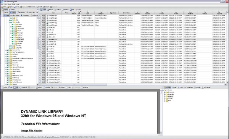The height and width of the screenshot is (139, 229).
Task: Show the Transcript viewer in bottom pane
Action: point(23,87)
